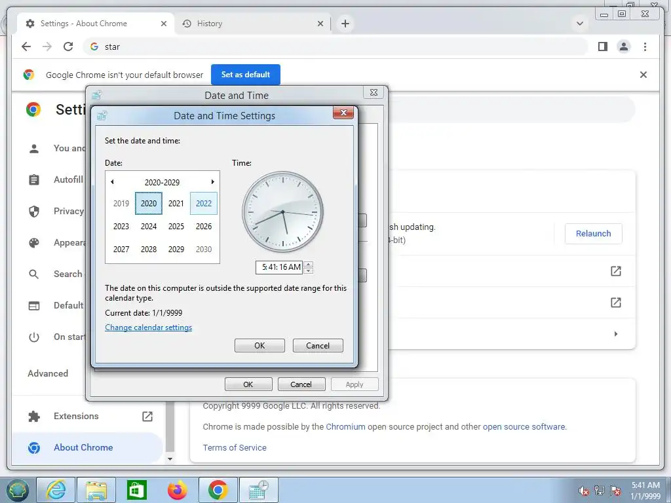Select year 2026 in calendar
Viewport: 671px width, 503px height.
(204, 226)
